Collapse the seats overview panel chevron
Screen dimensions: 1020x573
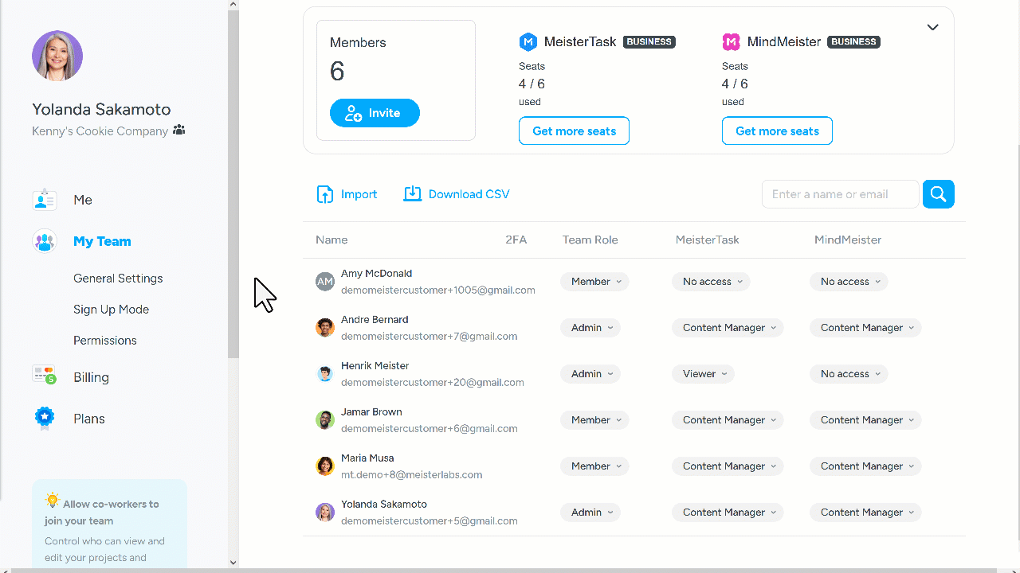tap(932, 26)
